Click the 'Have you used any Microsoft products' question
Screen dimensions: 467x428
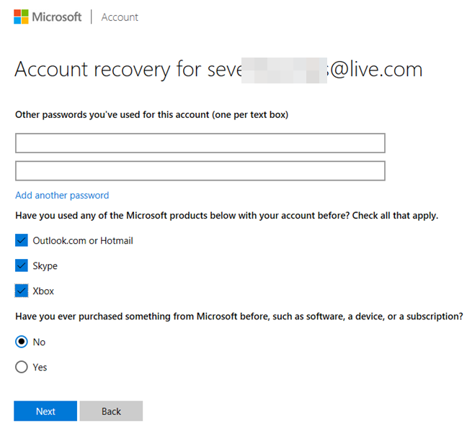pos(226,216)
